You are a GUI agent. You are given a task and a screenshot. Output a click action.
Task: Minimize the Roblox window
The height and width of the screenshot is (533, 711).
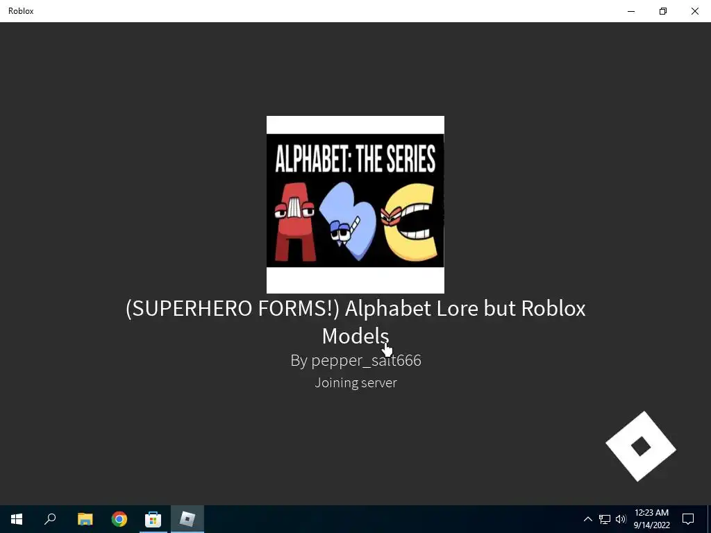(x=630, y=11)
